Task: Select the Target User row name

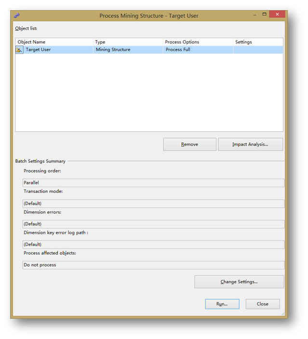Action: tap(38, 50)
